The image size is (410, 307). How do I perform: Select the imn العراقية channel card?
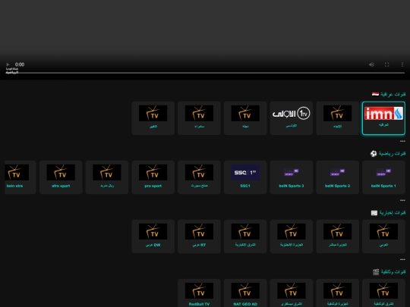coord(383,118)
